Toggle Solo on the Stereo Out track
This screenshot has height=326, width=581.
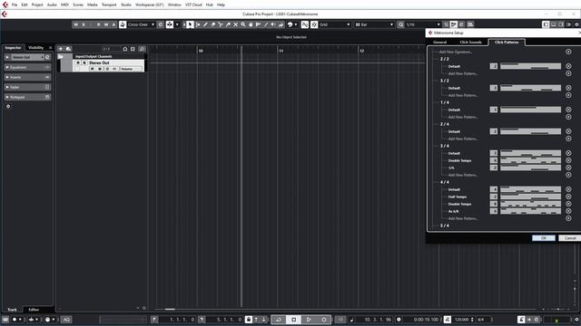pos(84,62)
